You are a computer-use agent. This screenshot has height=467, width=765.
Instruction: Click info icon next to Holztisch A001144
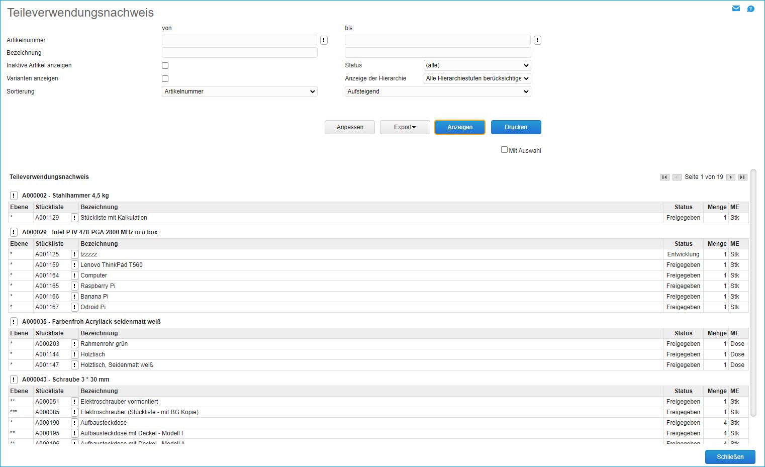tap(74, 354)
